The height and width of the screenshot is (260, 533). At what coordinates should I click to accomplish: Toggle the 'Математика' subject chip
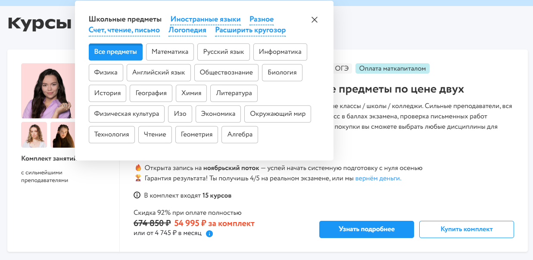tap(170, 52)
